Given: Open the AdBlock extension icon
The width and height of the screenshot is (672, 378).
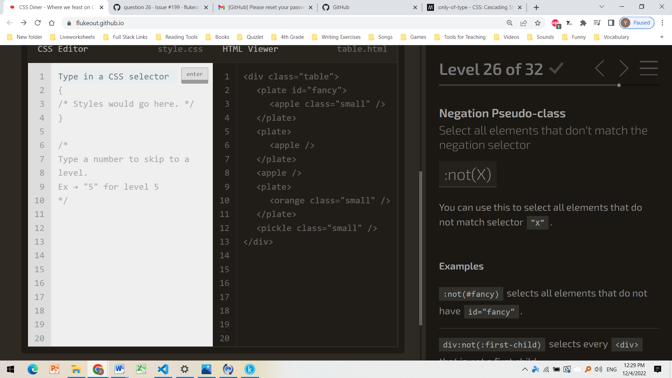Looking at the screenshot, I should click(555, 23).
